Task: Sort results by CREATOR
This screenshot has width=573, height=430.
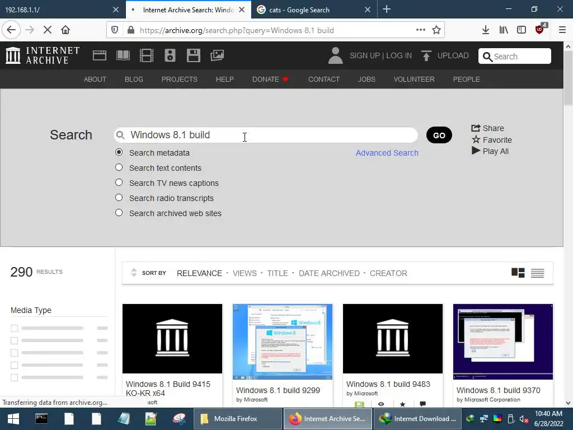Action: 388,273
